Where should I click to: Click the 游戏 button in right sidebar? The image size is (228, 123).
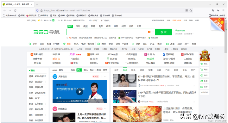tap(204, 75)
